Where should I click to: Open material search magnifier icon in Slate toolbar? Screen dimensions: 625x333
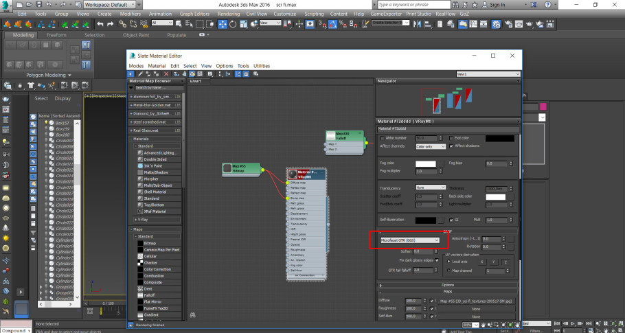(255, 73)
